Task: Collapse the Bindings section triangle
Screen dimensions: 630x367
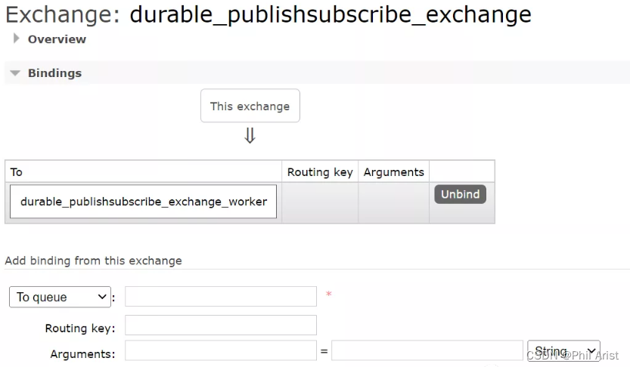Action: pyautogui.click(x=15, y=73)
